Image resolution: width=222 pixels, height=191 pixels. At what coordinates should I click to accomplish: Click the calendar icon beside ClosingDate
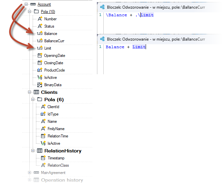pos(40,63)
